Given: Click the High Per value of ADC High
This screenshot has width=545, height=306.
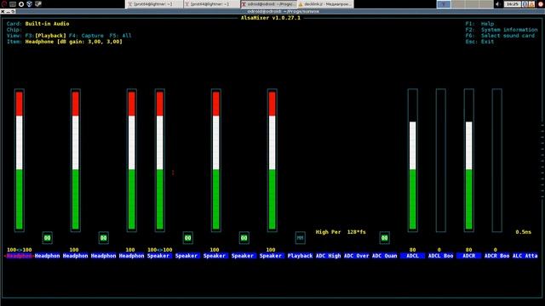Looking at the screenshot, I should (x=328, y=232).
